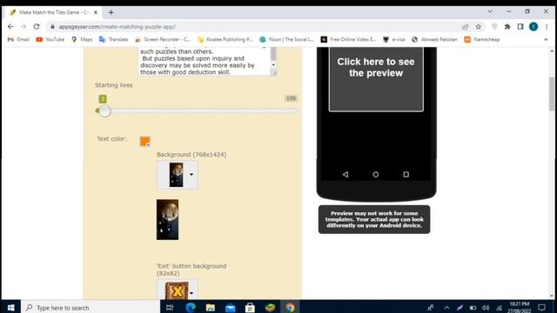Open File Explorer from taskbar
Screen dimensions: 557x313
pyautogui.click(x=211, y=307)
